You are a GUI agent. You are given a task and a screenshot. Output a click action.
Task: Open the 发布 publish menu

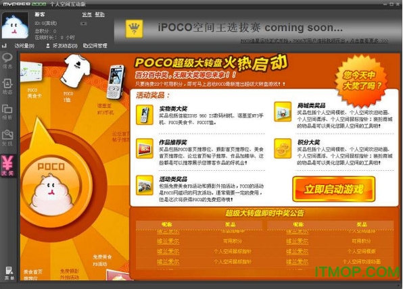click(x=87, y=14)
